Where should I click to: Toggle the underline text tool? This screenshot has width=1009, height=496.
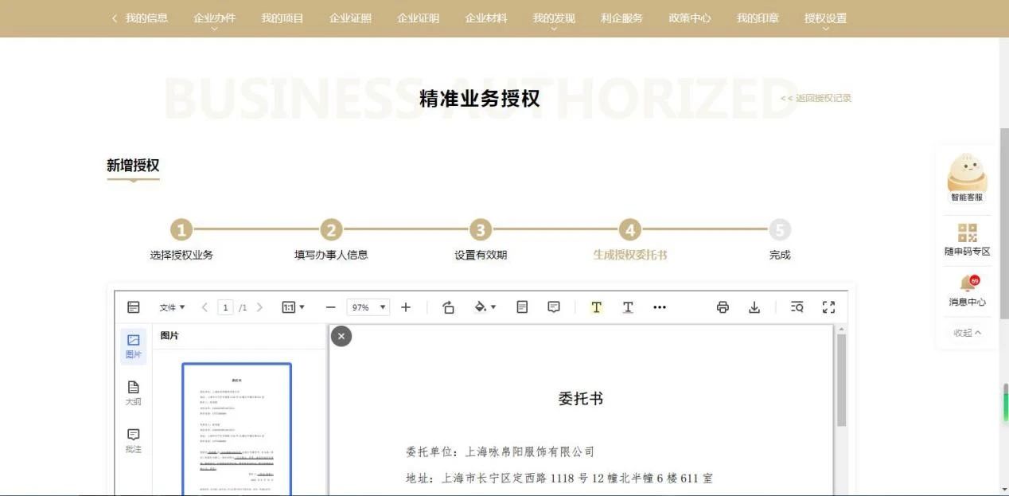pyautogui.click(x=628, y=307)
